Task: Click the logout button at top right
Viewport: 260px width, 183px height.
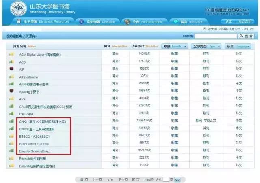Action: tap(229, 21)
